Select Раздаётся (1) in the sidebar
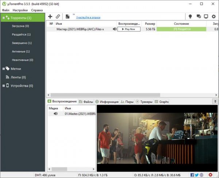219x178 pixels. 21,34
